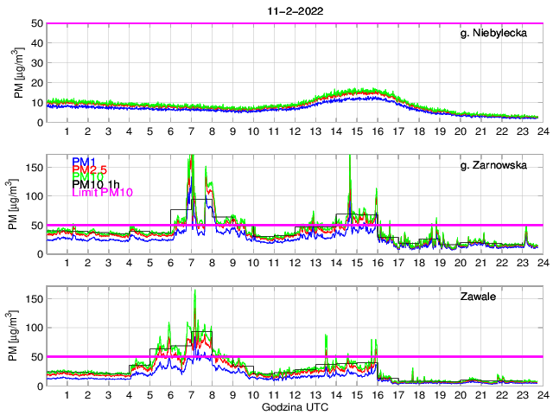Click the magenta limit line in top plot
This screenshot has height=415, width=553.
pyautogui.click(x=294, y=23)
